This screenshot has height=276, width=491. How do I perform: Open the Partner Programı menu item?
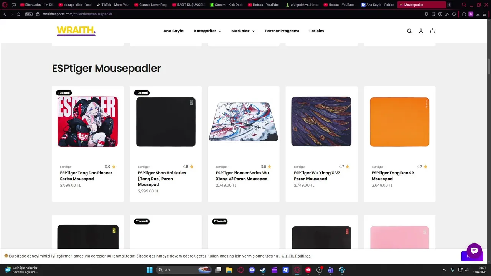tap(282, 31)
